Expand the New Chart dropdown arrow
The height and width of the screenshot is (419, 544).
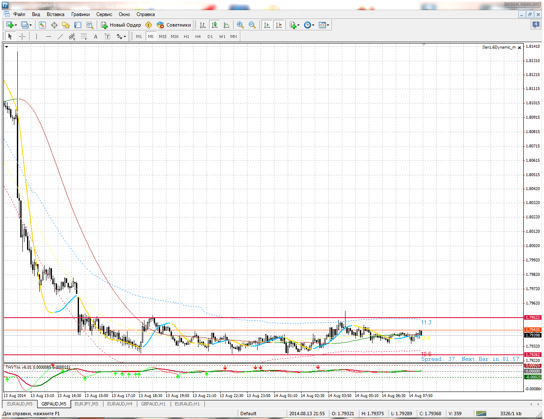(x=16, y=25)
